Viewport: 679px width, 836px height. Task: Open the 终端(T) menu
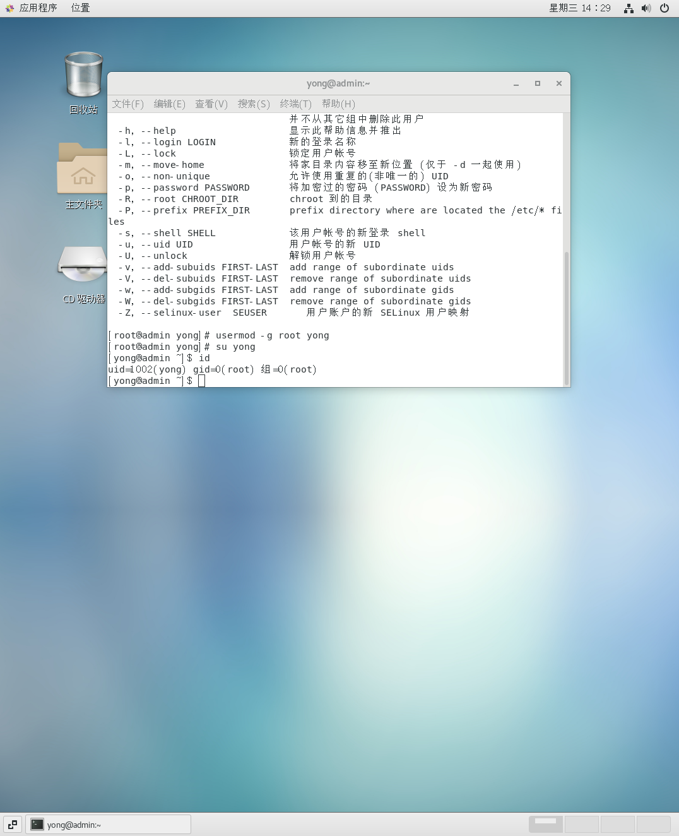[x=295, y=104]
